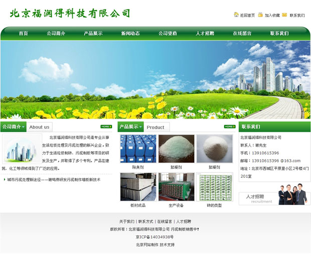Click 关于我们 link in the footer
Image resolution: width=311 pixels, height=278 pixels.
[x=126, y=221]
